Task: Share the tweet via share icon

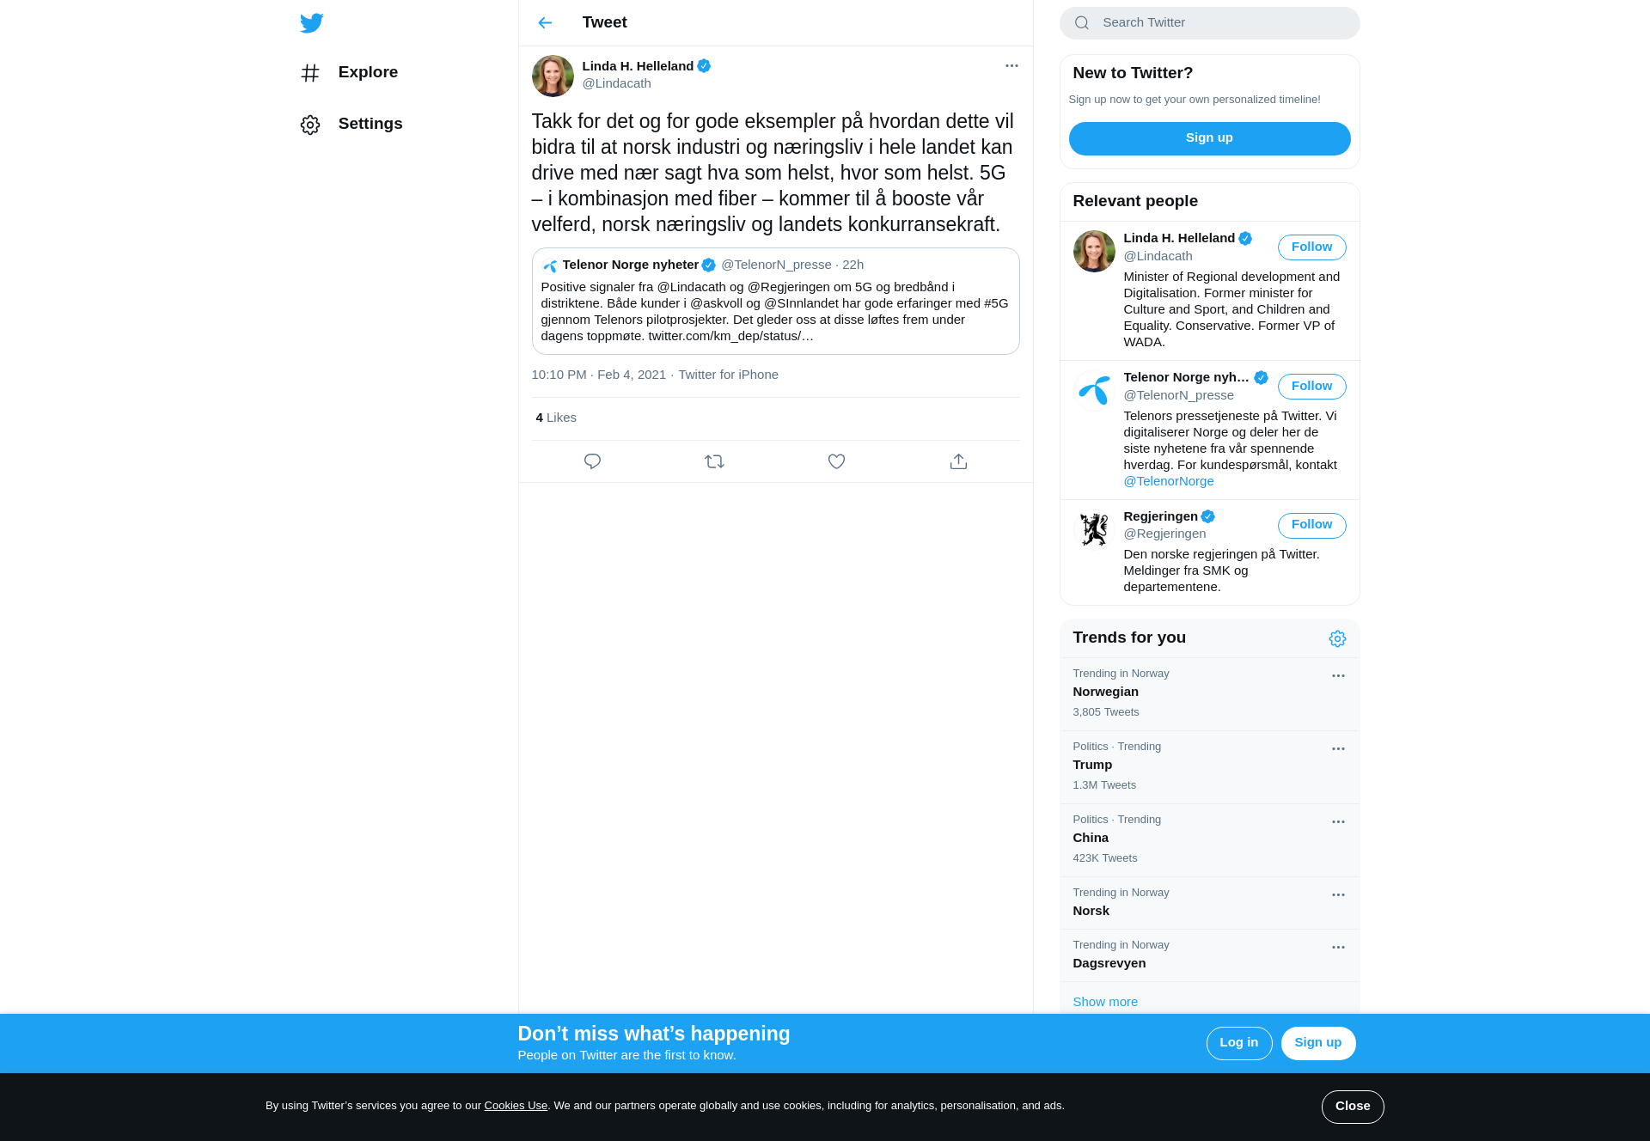Action: click(958, 461)
